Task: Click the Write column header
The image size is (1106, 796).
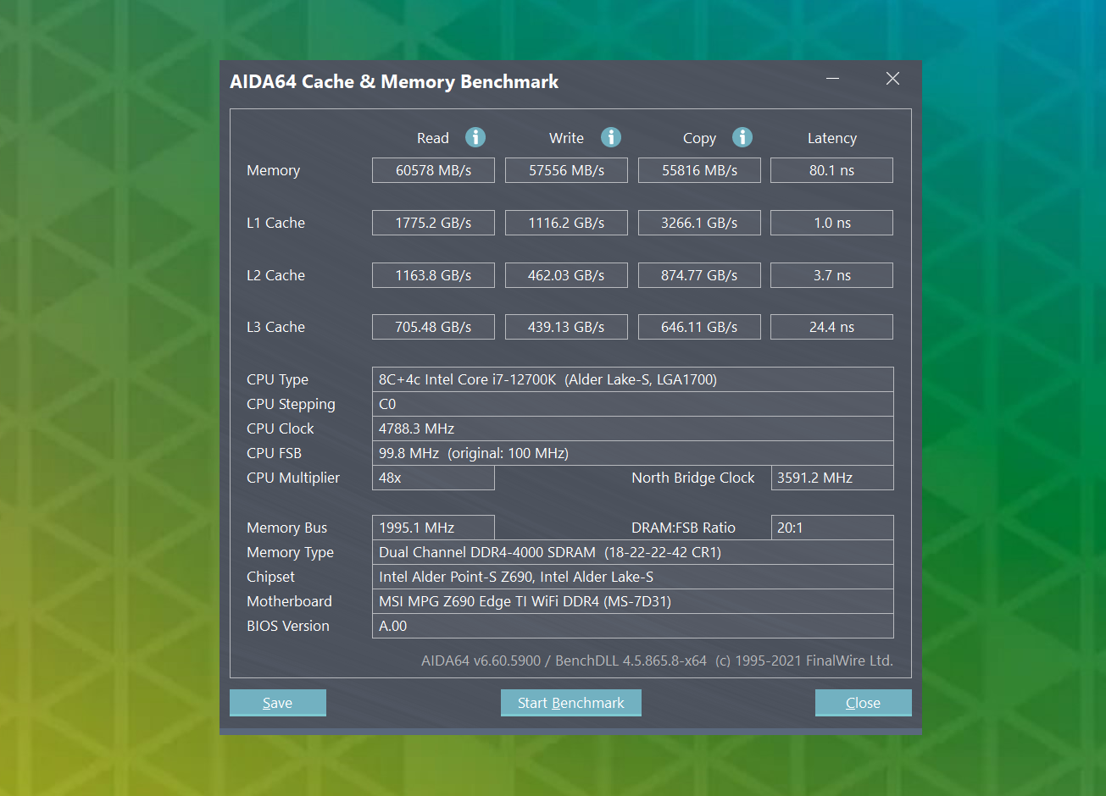Action: coord(566,138)
